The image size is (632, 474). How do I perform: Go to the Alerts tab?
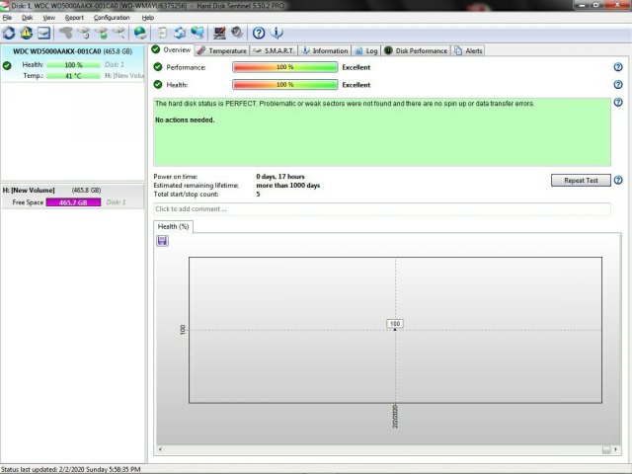tap(469, 50)
